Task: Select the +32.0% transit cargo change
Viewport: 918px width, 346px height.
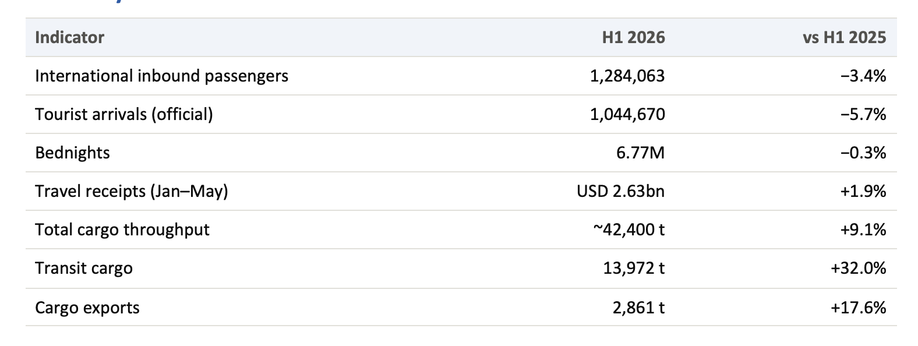Action: 859,268
